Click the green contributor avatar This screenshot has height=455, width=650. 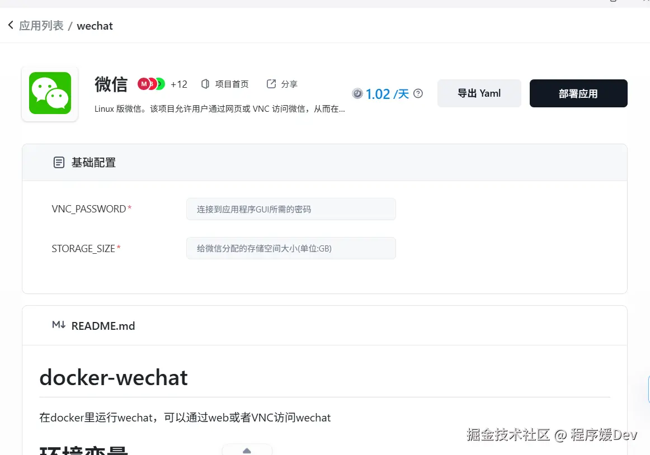(161, 84)
